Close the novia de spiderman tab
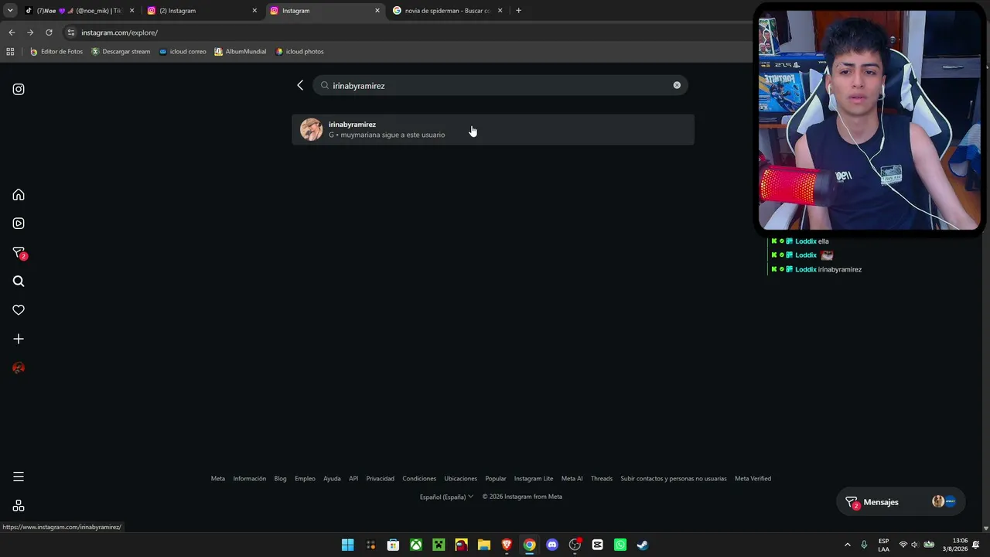990x557 pixels. (x=500, y=11)
